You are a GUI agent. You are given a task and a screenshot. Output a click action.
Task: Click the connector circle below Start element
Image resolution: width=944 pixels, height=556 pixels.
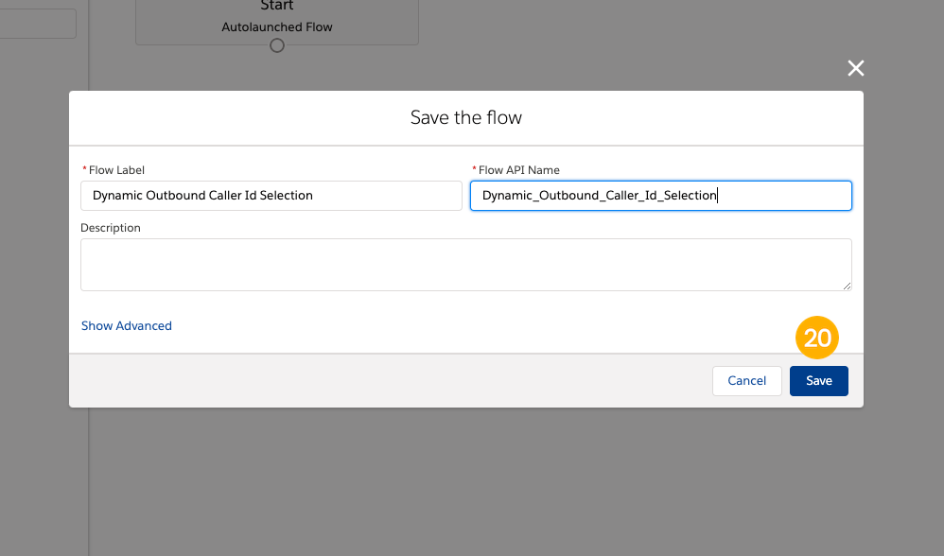click(276, 44)
